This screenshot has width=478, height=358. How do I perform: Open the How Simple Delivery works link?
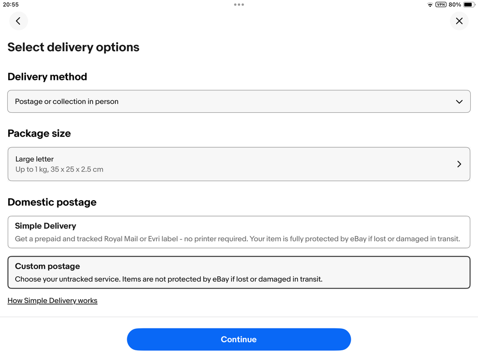click(53, 301)
